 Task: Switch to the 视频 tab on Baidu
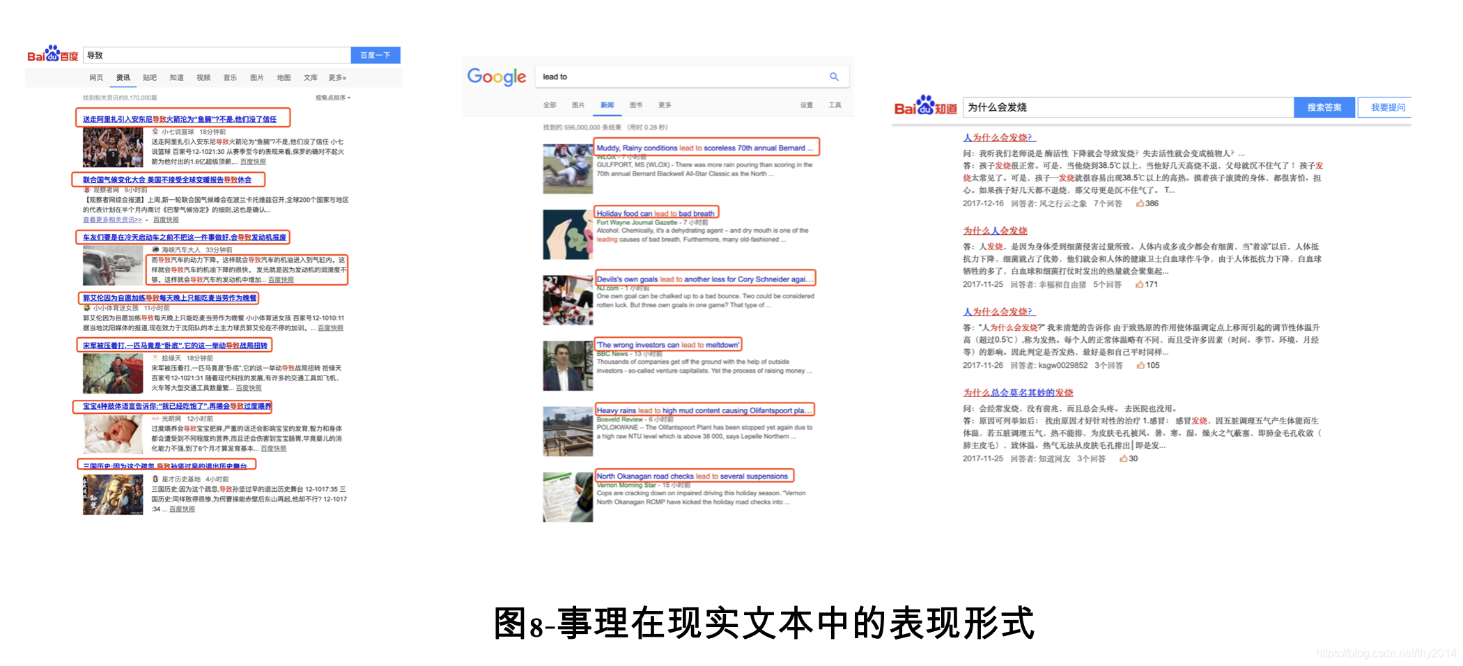click(x=203, y=78)
